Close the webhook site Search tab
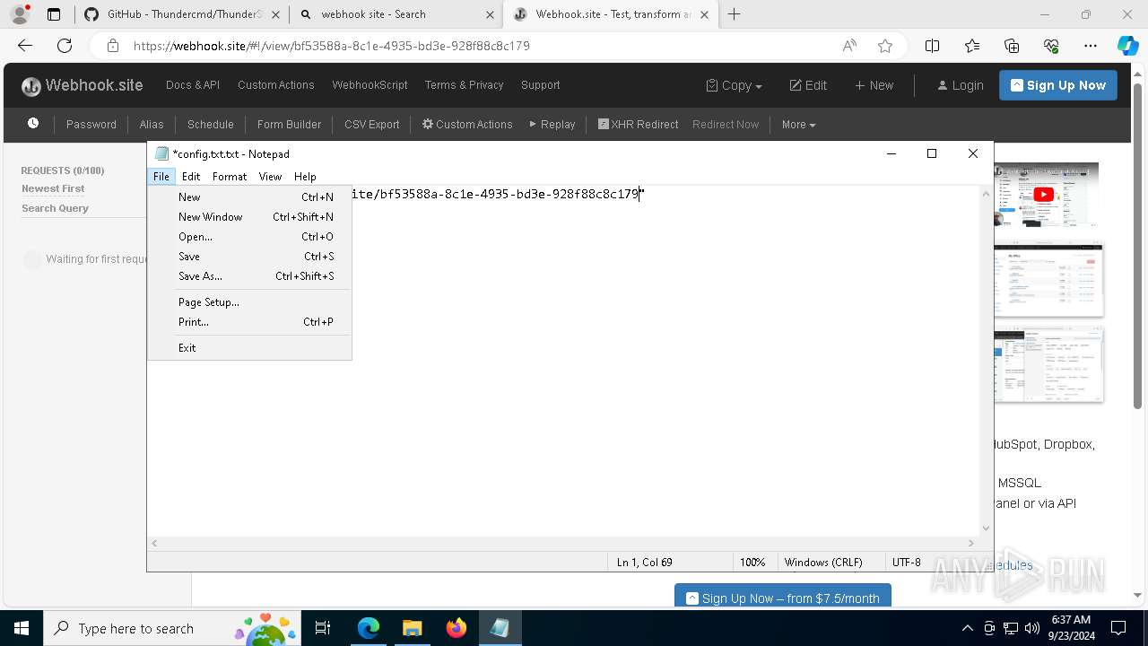Viewport: 1148px width, 646px height. point(490,14)
